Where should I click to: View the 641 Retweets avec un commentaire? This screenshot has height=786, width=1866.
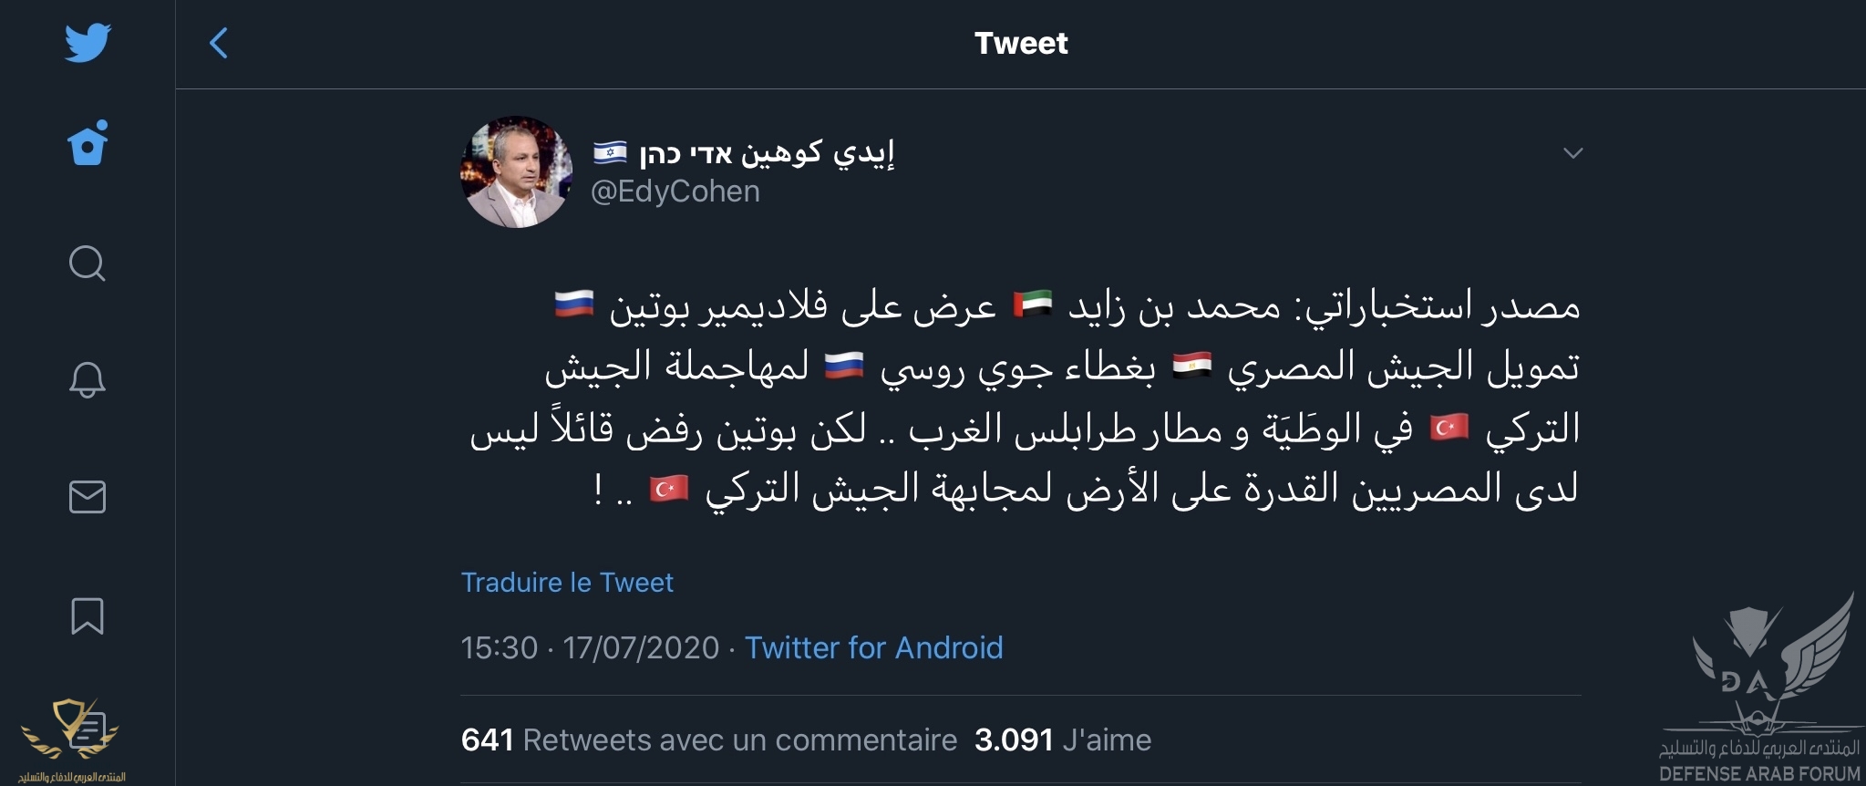click(x=709, y=739)
